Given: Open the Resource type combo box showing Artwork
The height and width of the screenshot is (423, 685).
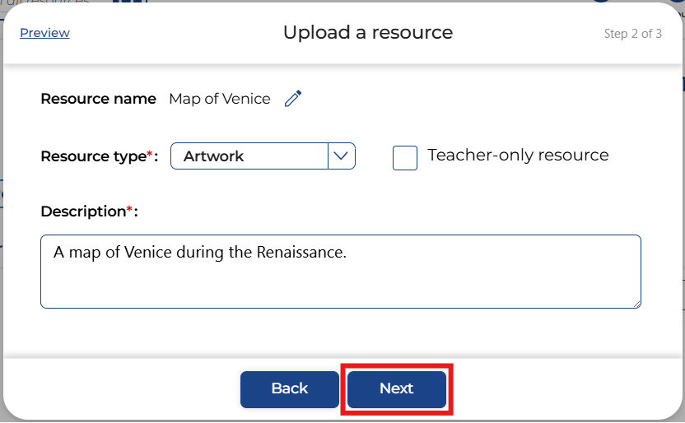Looking at the screenshot, I should 249,156.
